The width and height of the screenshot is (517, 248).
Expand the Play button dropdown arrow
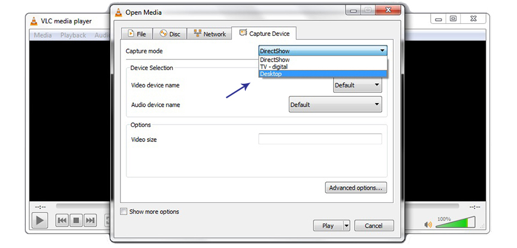coord(346,226)
